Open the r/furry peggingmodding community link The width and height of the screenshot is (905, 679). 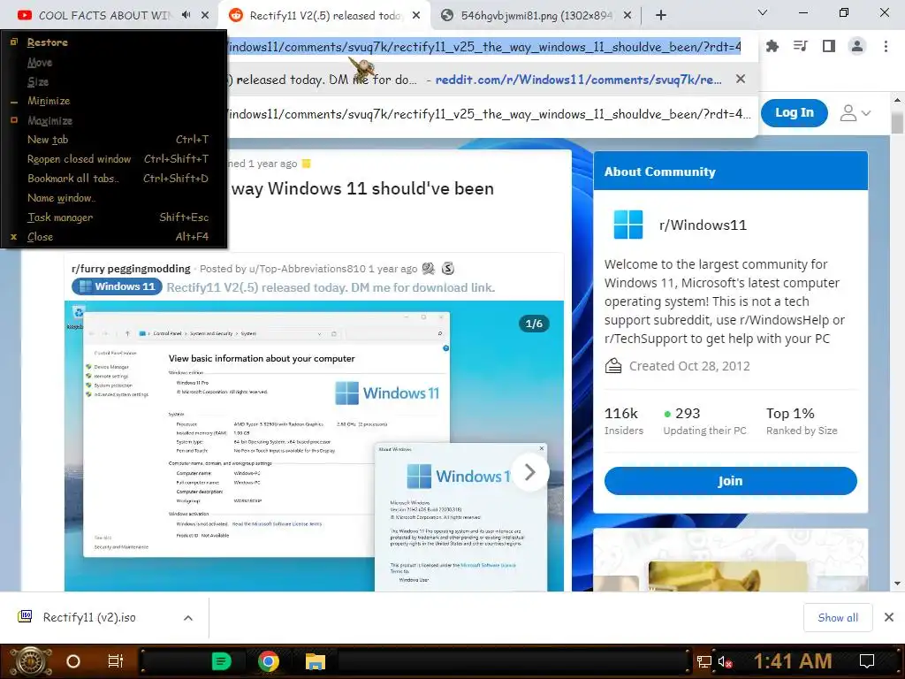pyautogui.click(x=131, y=269)
